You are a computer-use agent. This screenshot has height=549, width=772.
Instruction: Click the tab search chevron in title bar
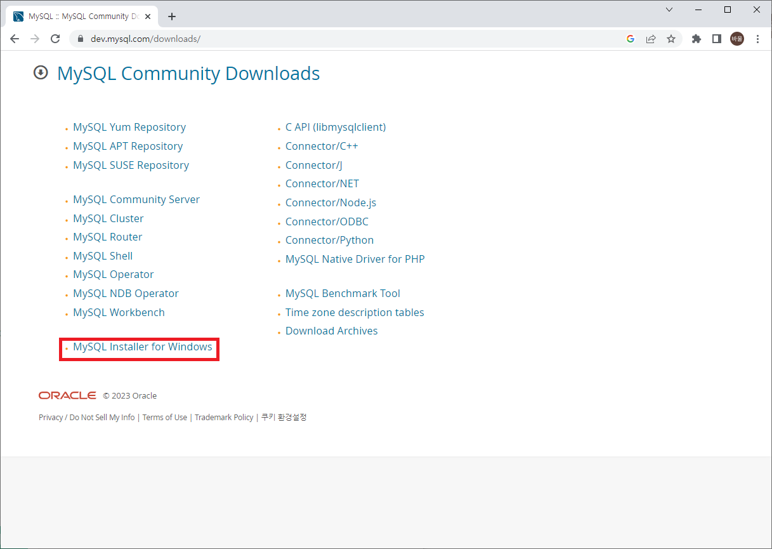pyautogui.click(x=669, y=10)
